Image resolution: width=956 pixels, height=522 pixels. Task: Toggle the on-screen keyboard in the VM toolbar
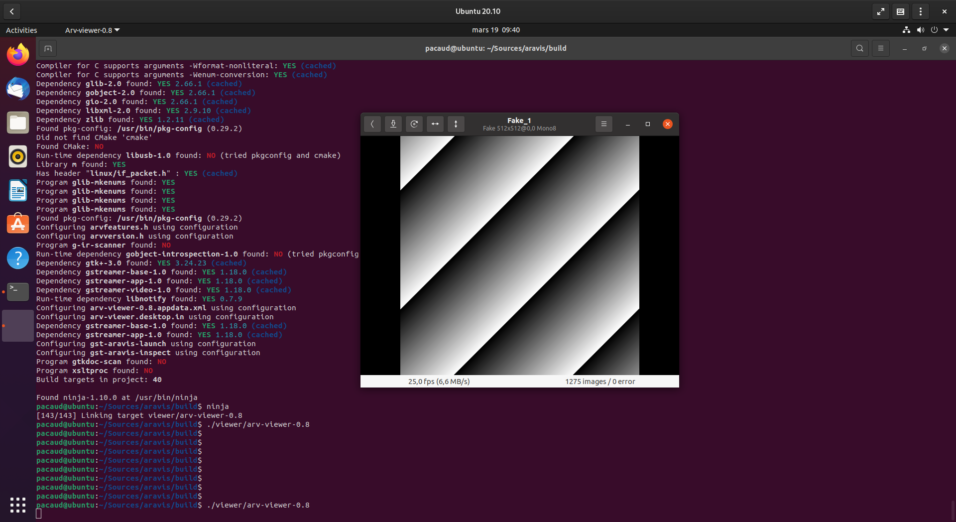pos(900,11)
